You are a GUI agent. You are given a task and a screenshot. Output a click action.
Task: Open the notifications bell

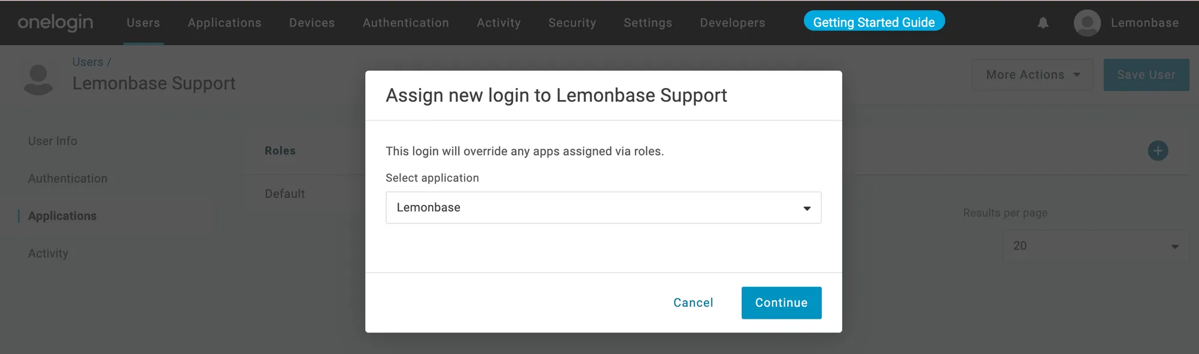click(x=1043, y=23)
